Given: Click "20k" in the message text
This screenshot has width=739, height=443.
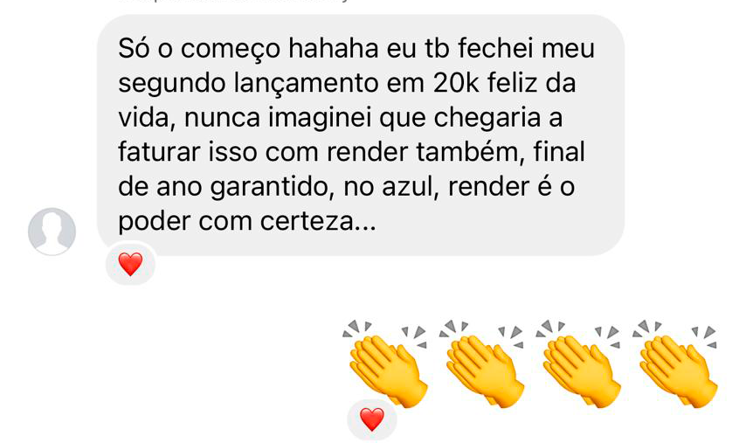Looking at the screenshot, I should (x=456, y=83).
